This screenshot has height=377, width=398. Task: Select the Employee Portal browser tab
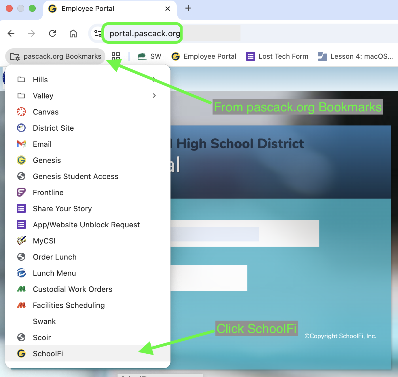pos(110,9)
